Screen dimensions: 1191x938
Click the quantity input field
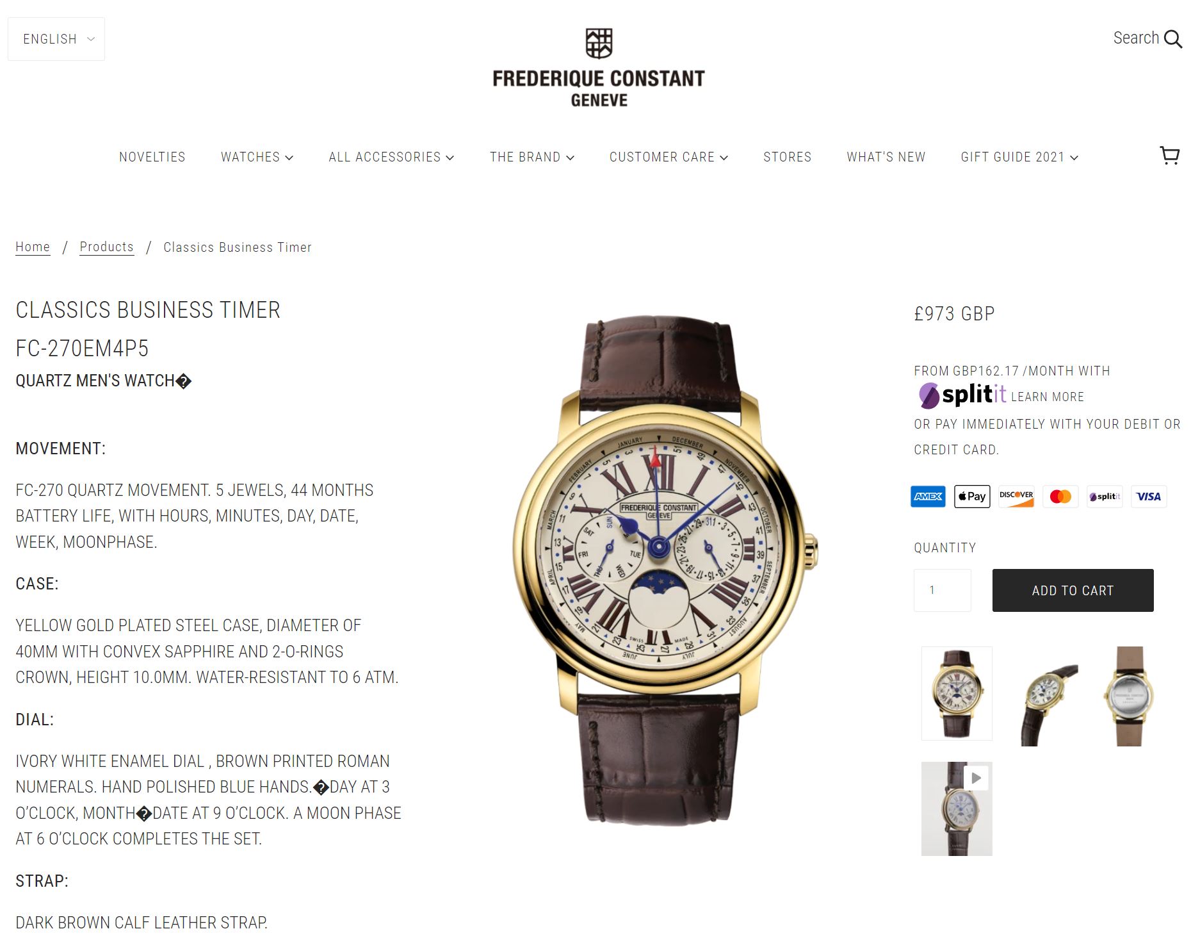pyautogui.click(x=942, y=590)
